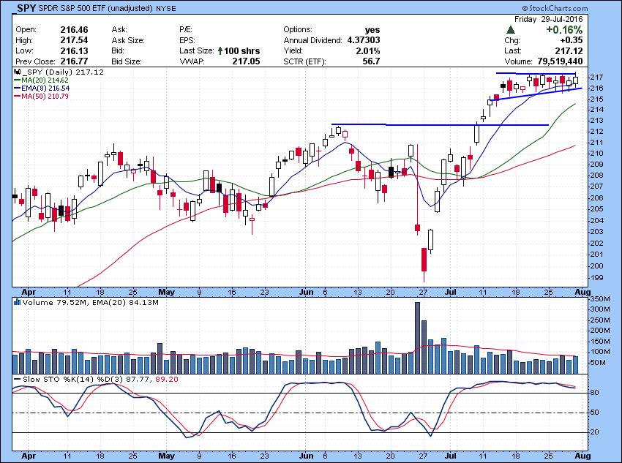Select the red stochastic %D value 89.20

point(167,380)
